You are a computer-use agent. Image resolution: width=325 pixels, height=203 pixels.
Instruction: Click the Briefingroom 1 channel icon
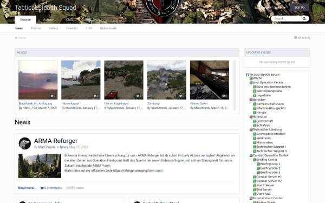258,164
